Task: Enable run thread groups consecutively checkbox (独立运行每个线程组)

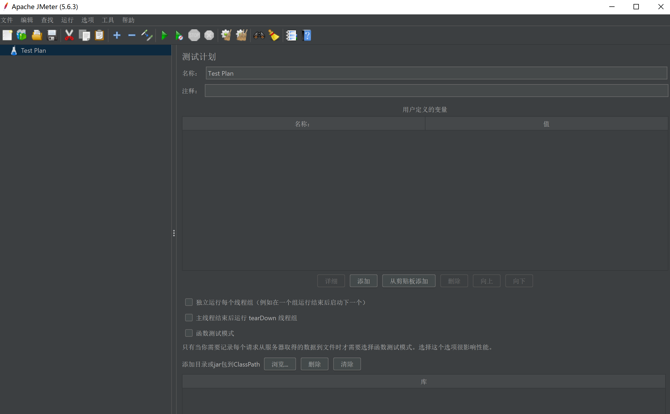Action: pyautogui.click(x=189, y=302)
